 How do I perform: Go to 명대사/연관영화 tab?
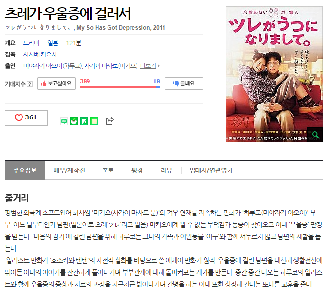[211, 170]
